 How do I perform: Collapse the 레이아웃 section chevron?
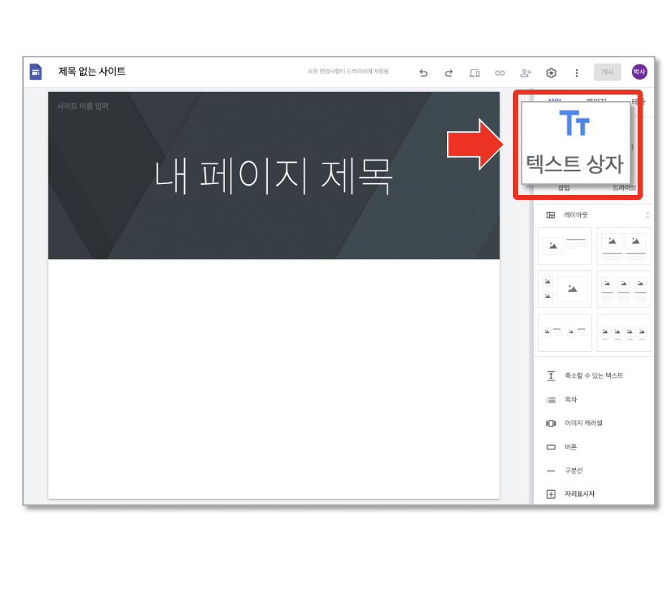647,215
